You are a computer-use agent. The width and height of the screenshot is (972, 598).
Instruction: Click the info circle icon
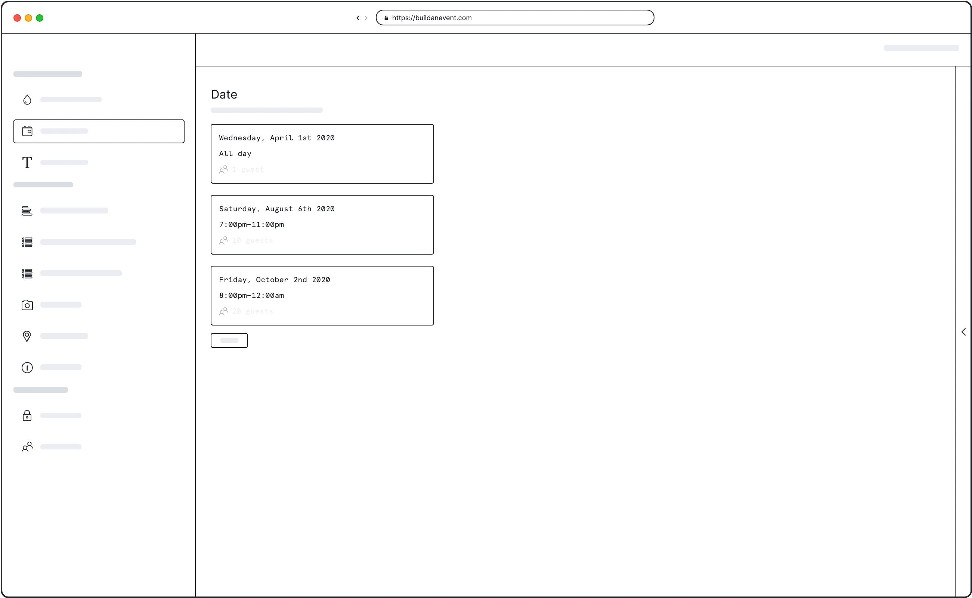(x=27, y=367)
